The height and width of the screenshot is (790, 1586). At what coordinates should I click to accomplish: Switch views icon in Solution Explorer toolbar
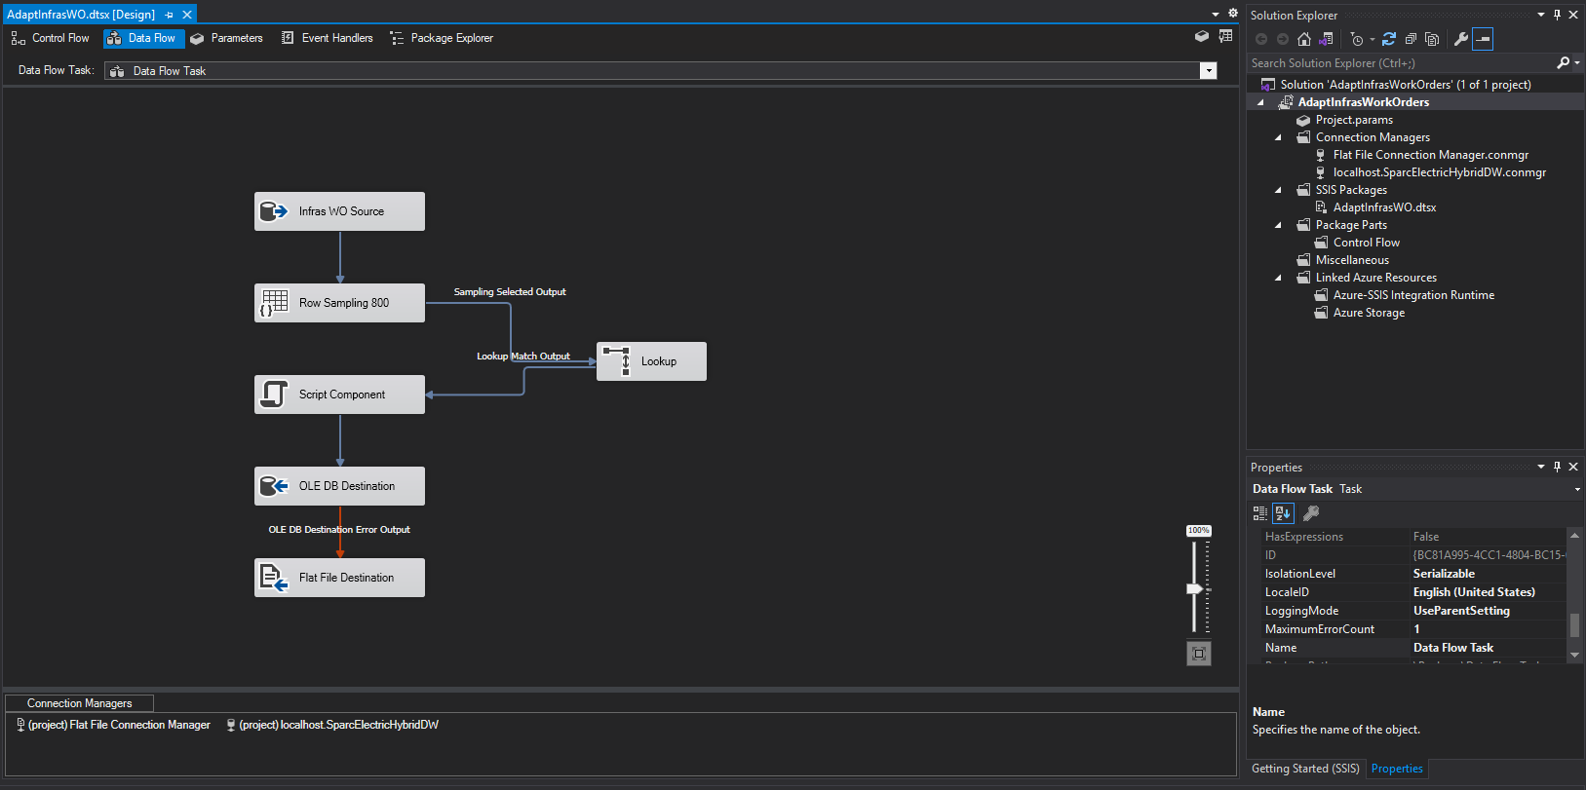click(1326, 39)
